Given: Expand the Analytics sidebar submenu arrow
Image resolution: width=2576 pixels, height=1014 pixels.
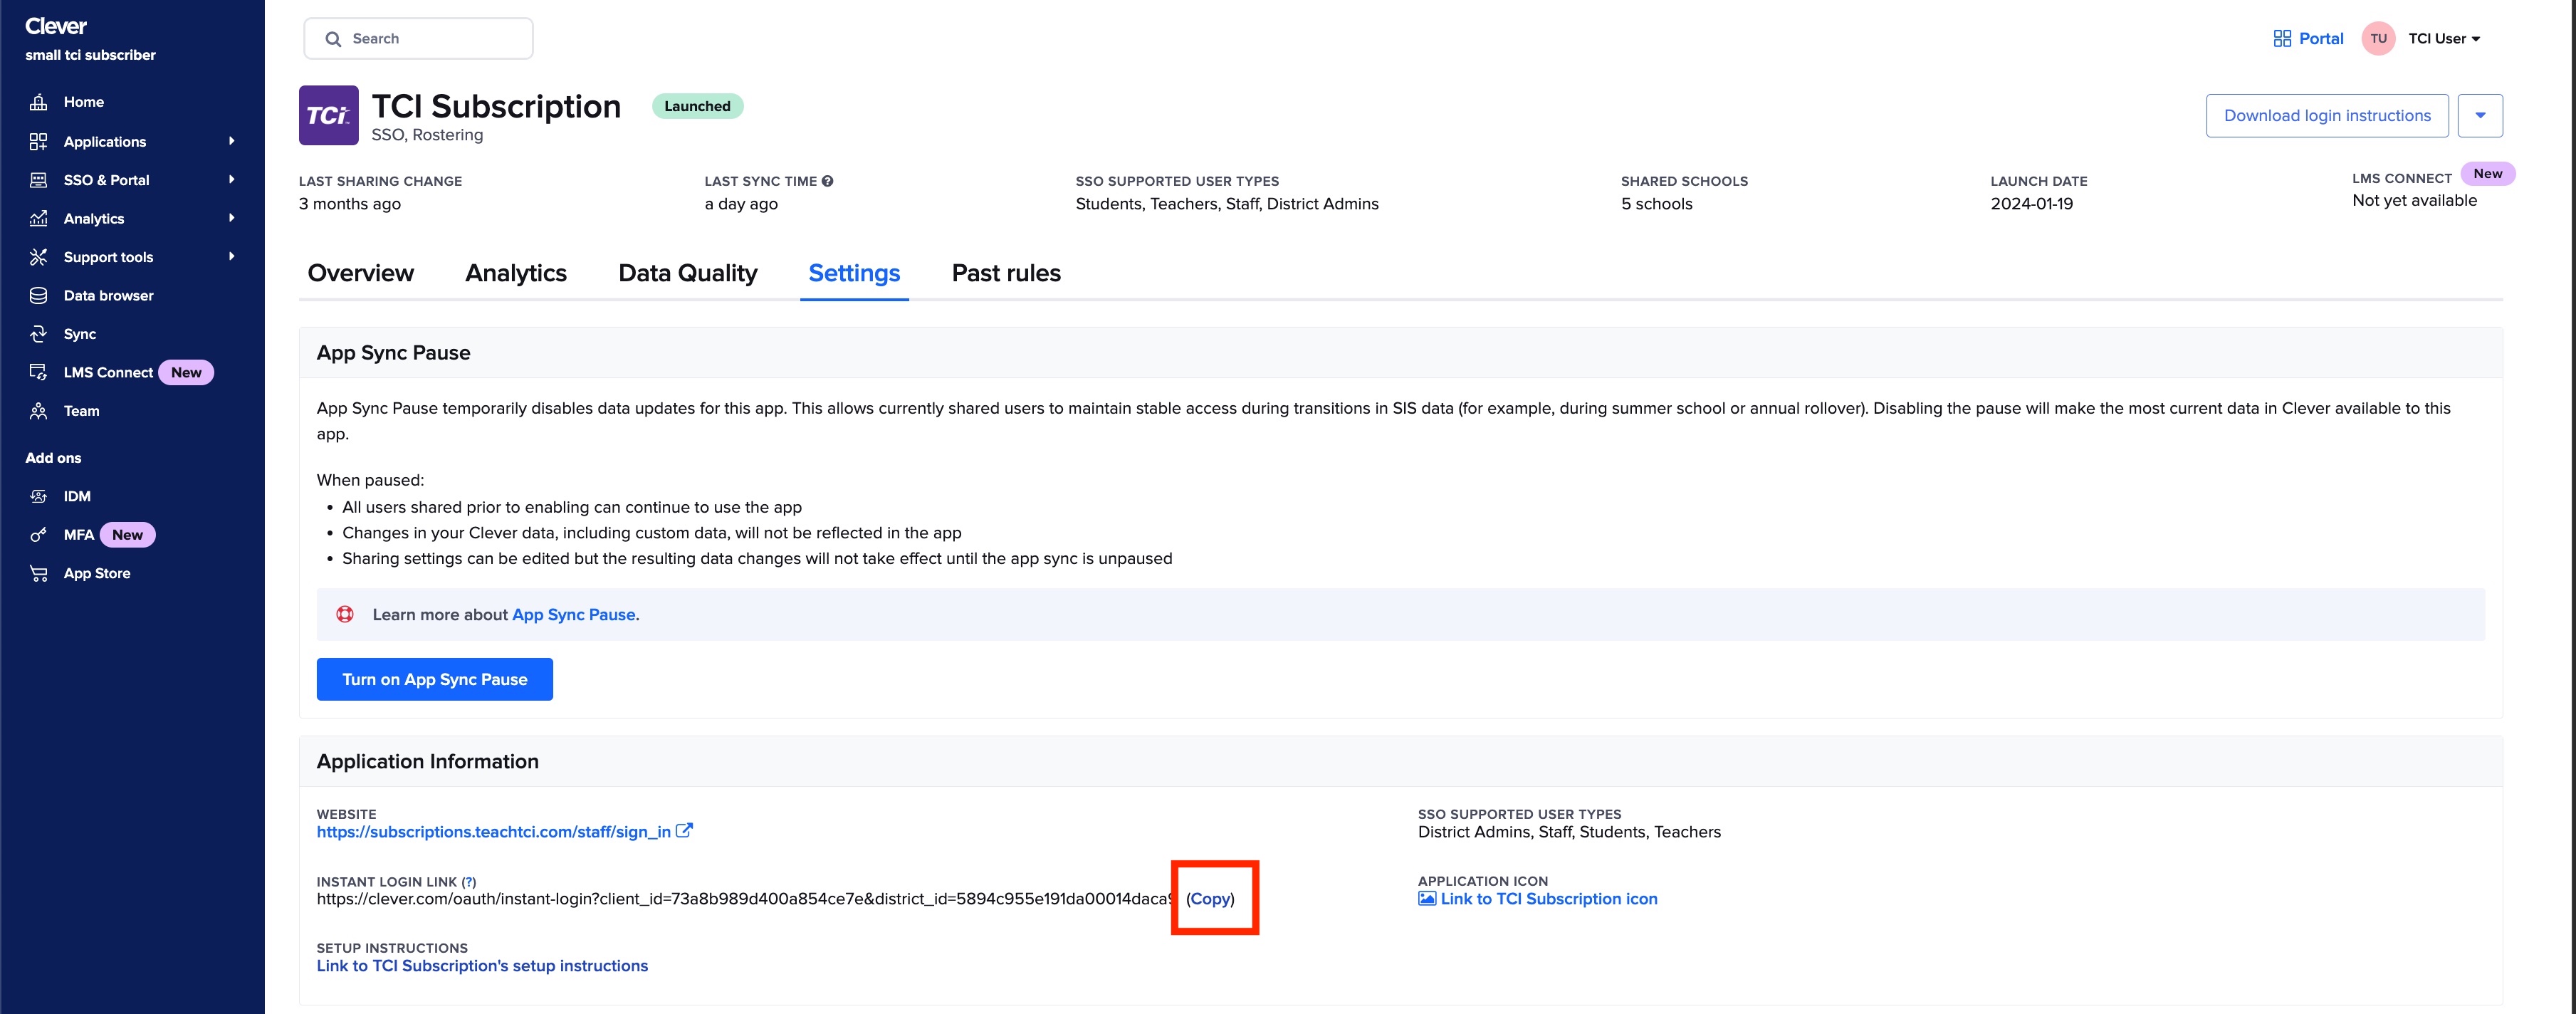Looking at the screenshot, I should tap(232, 218).
